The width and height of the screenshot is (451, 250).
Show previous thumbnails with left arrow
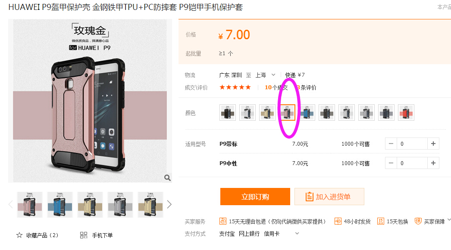11,205
